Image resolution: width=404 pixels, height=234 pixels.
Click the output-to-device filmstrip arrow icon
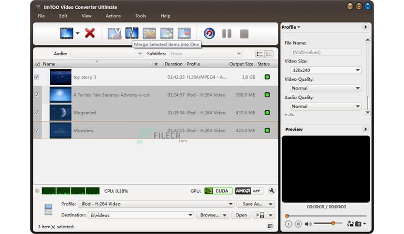[x=184, y=33]
